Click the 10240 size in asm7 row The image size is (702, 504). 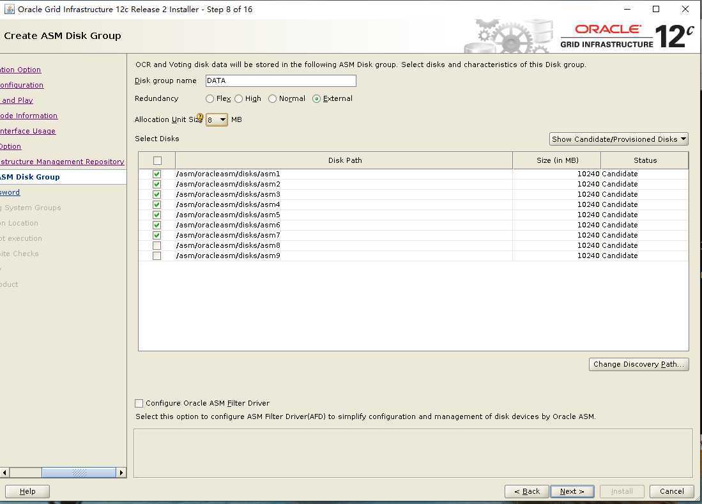click(588, 235)
